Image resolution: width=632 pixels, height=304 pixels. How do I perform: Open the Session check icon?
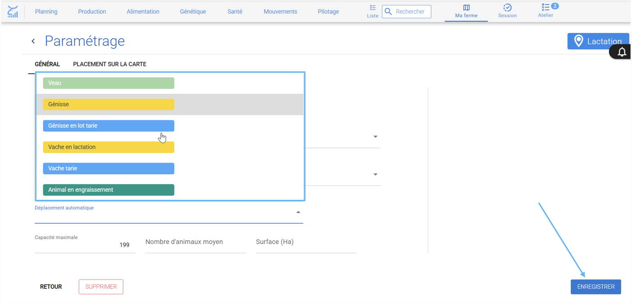(x=507, y=8)
